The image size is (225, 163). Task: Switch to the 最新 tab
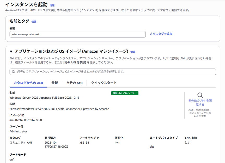(x=54, y=83)
